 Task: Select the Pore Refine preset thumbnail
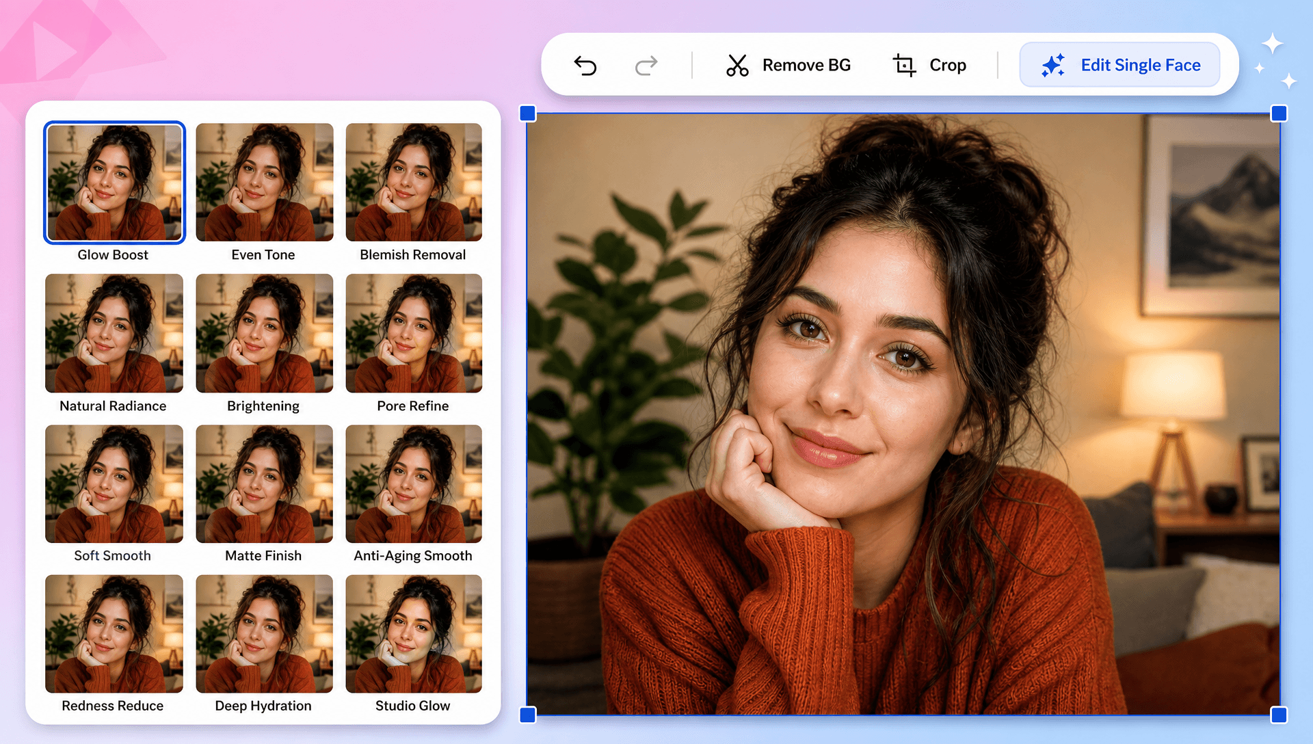point(414,334)
